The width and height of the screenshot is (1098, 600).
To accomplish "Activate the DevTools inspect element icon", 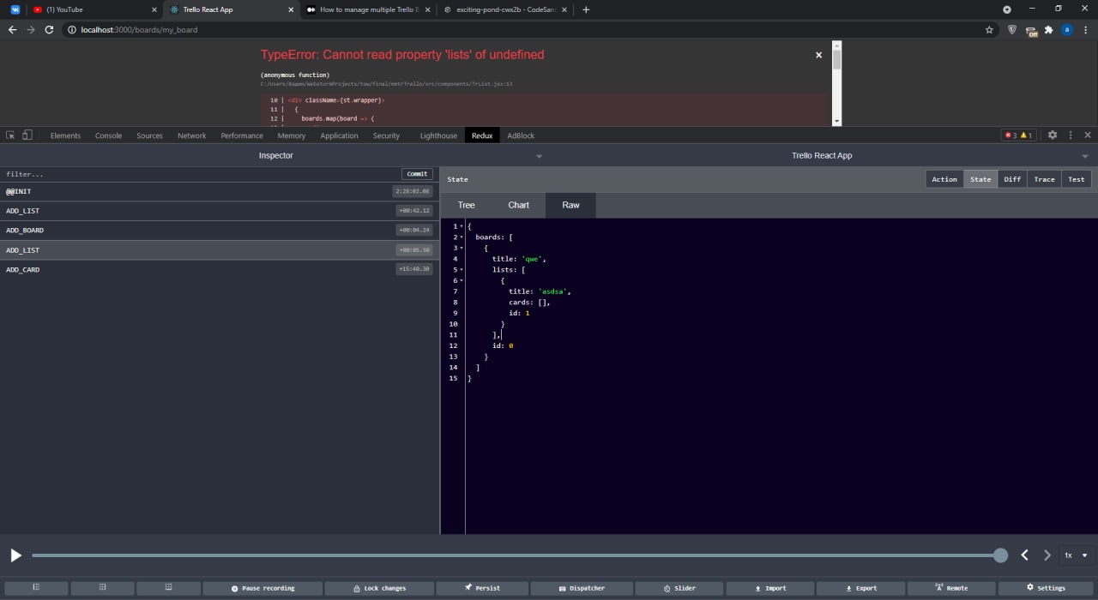I will [x=10, y=135].
